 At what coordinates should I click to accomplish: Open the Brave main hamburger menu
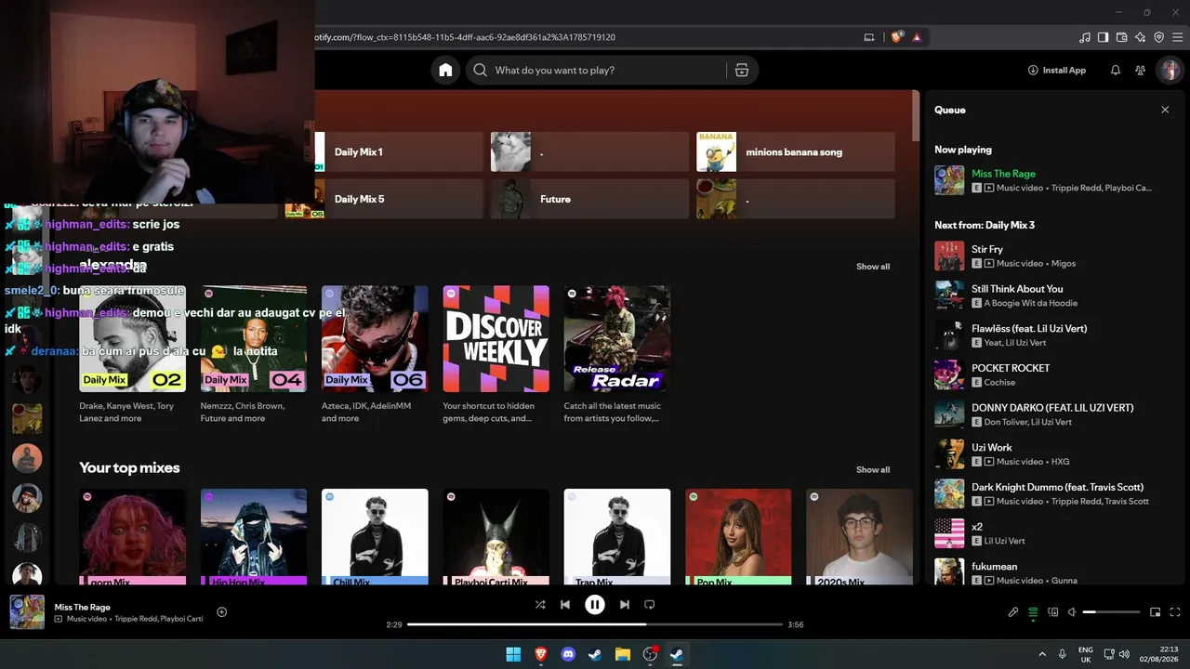pos(1177,37)
